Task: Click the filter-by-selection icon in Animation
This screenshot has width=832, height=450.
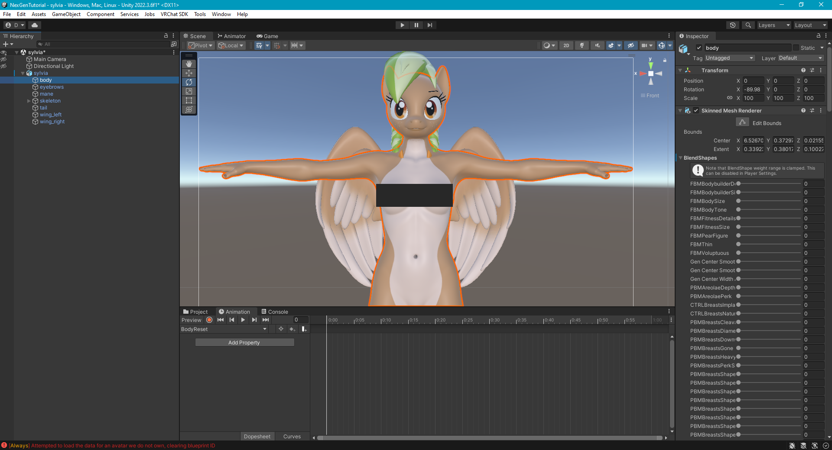Action: pyautogui.click(x=281, y=329)
